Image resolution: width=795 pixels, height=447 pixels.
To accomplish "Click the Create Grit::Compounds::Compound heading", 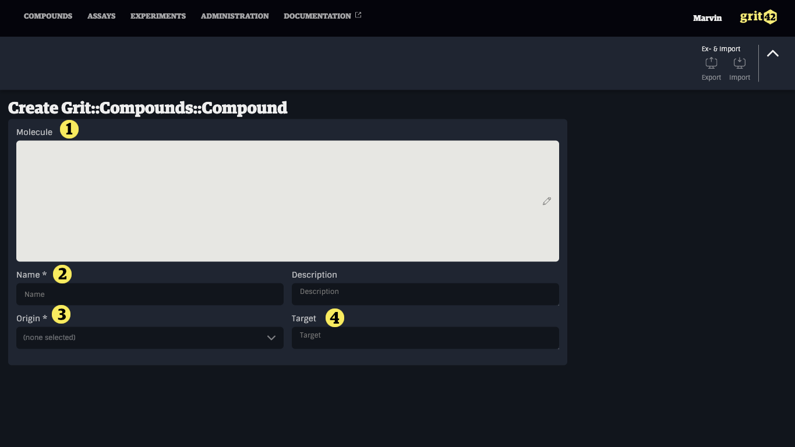I will click(x=148, y=108).
